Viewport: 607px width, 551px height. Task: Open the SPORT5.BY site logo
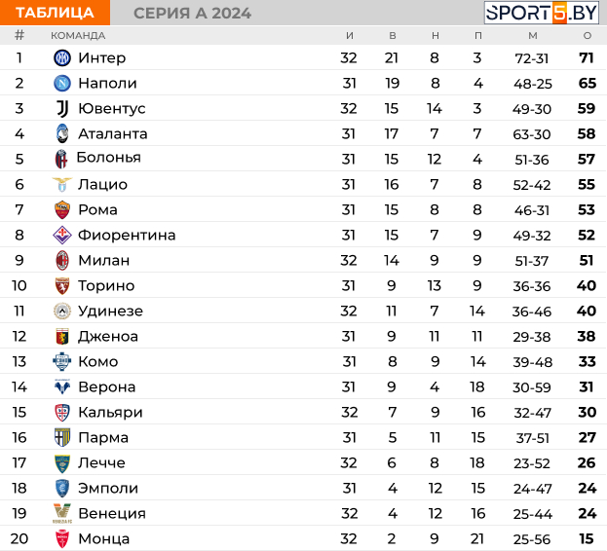(x=542, y=13)
